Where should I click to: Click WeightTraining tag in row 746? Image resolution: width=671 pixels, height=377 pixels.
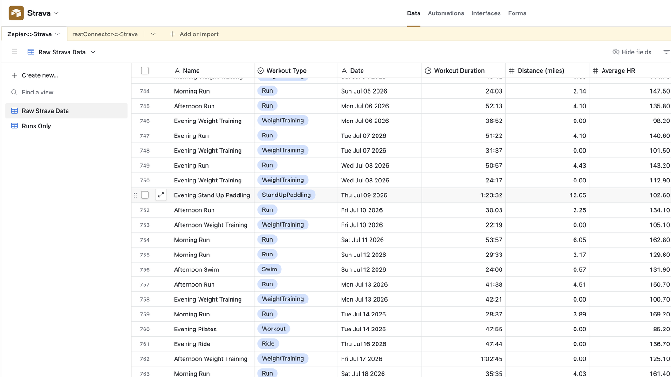[x=283, y=121]
